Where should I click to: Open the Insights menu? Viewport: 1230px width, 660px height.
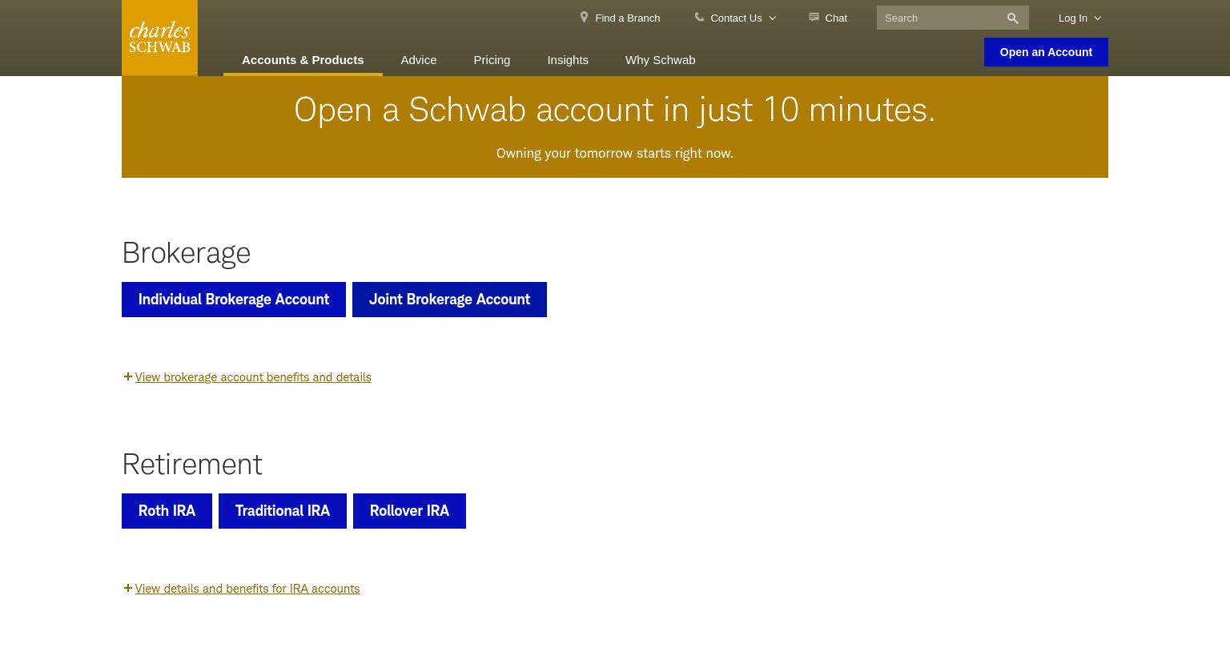point(568,60)
